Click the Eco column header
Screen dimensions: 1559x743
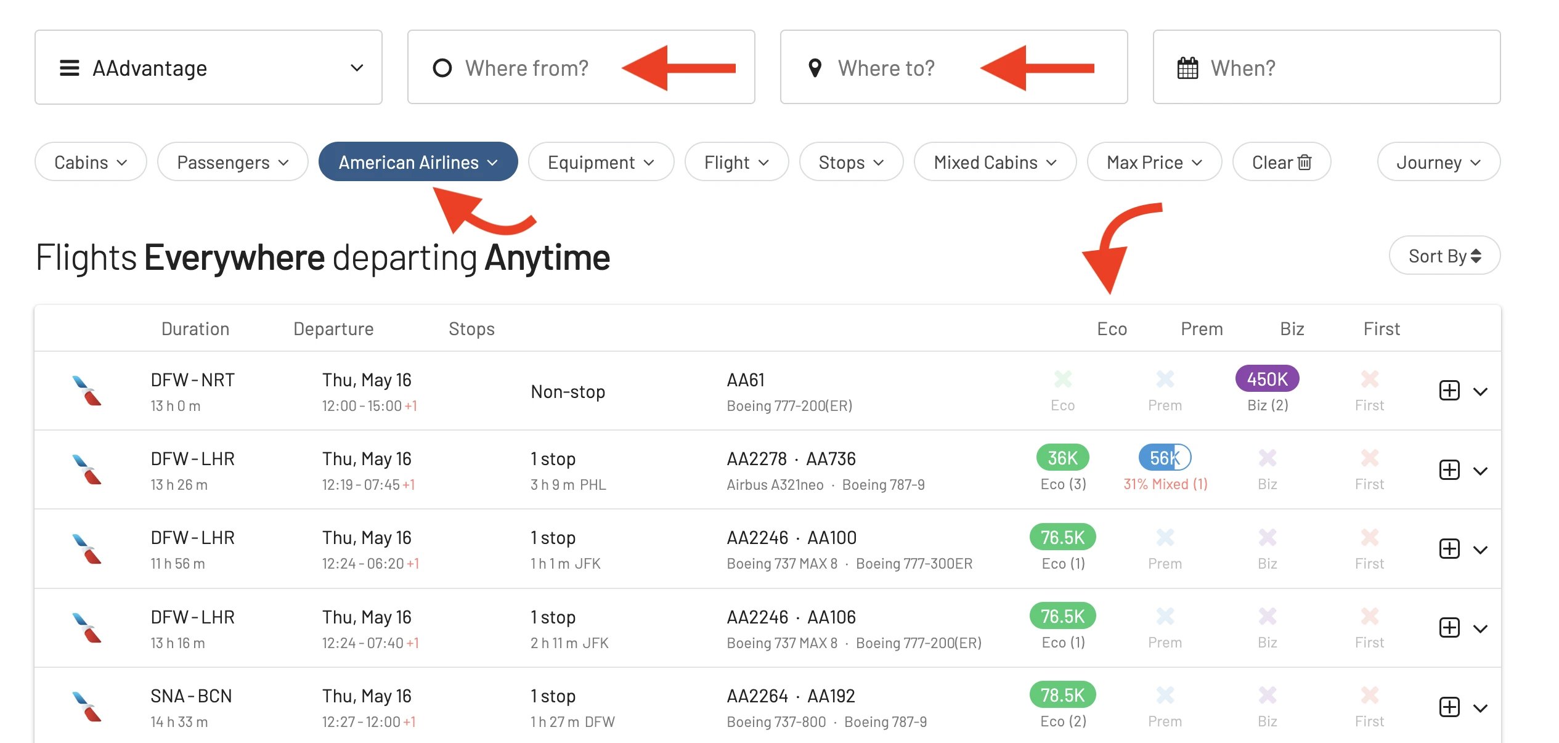pos(1112,329)
